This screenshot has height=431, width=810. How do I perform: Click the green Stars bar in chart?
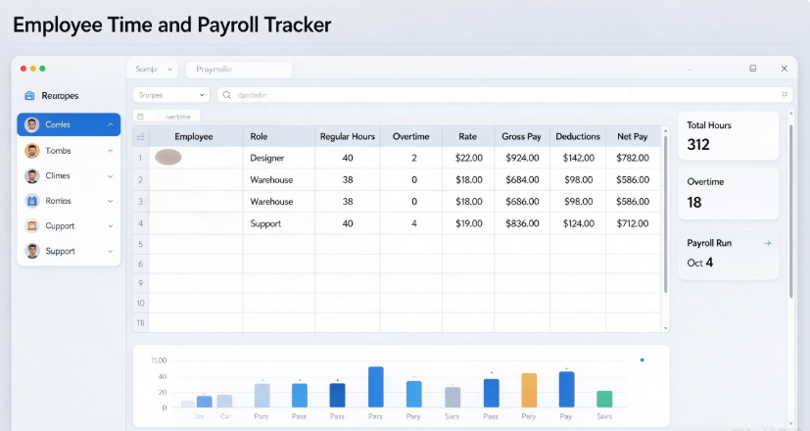coord(604,399)
